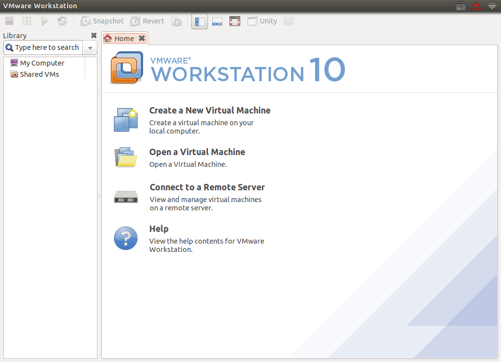Click the restart guest toolbar icon
The image size is (501, 362).
coord(62,21)
